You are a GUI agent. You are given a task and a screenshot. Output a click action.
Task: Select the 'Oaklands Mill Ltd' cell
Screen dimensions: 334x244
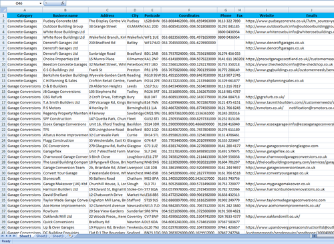(x=65, y=217)
